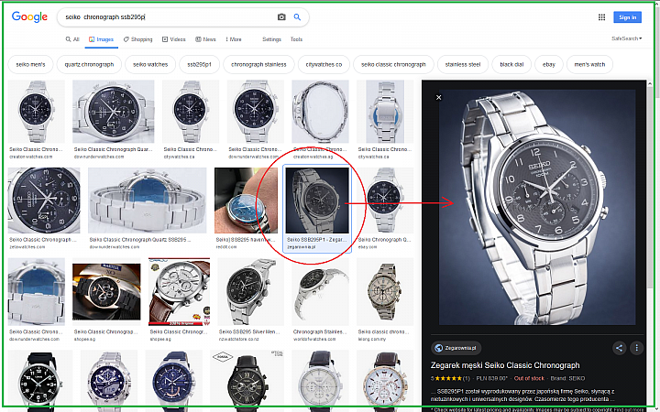Select the "seiko men's" filter chip
This screenshot has height=412, width=660.
coord(31,64)
